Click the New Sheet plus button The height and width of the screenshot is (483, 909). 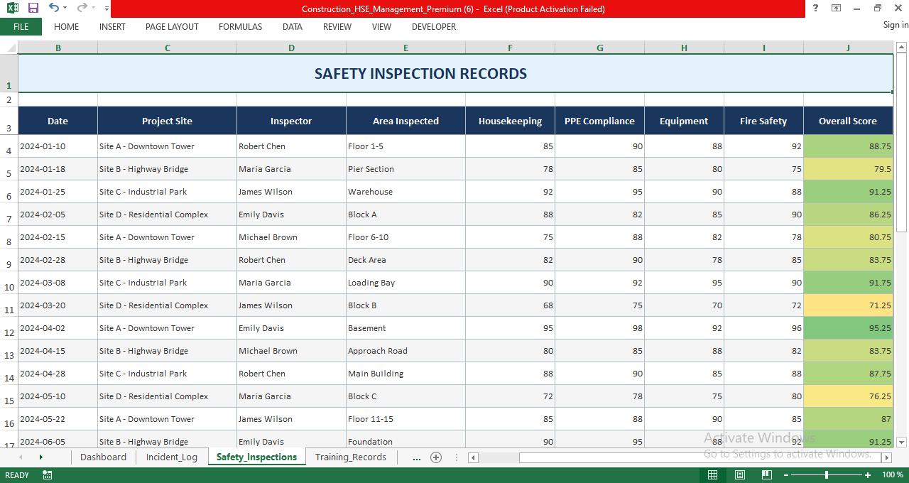coord(436,457)
